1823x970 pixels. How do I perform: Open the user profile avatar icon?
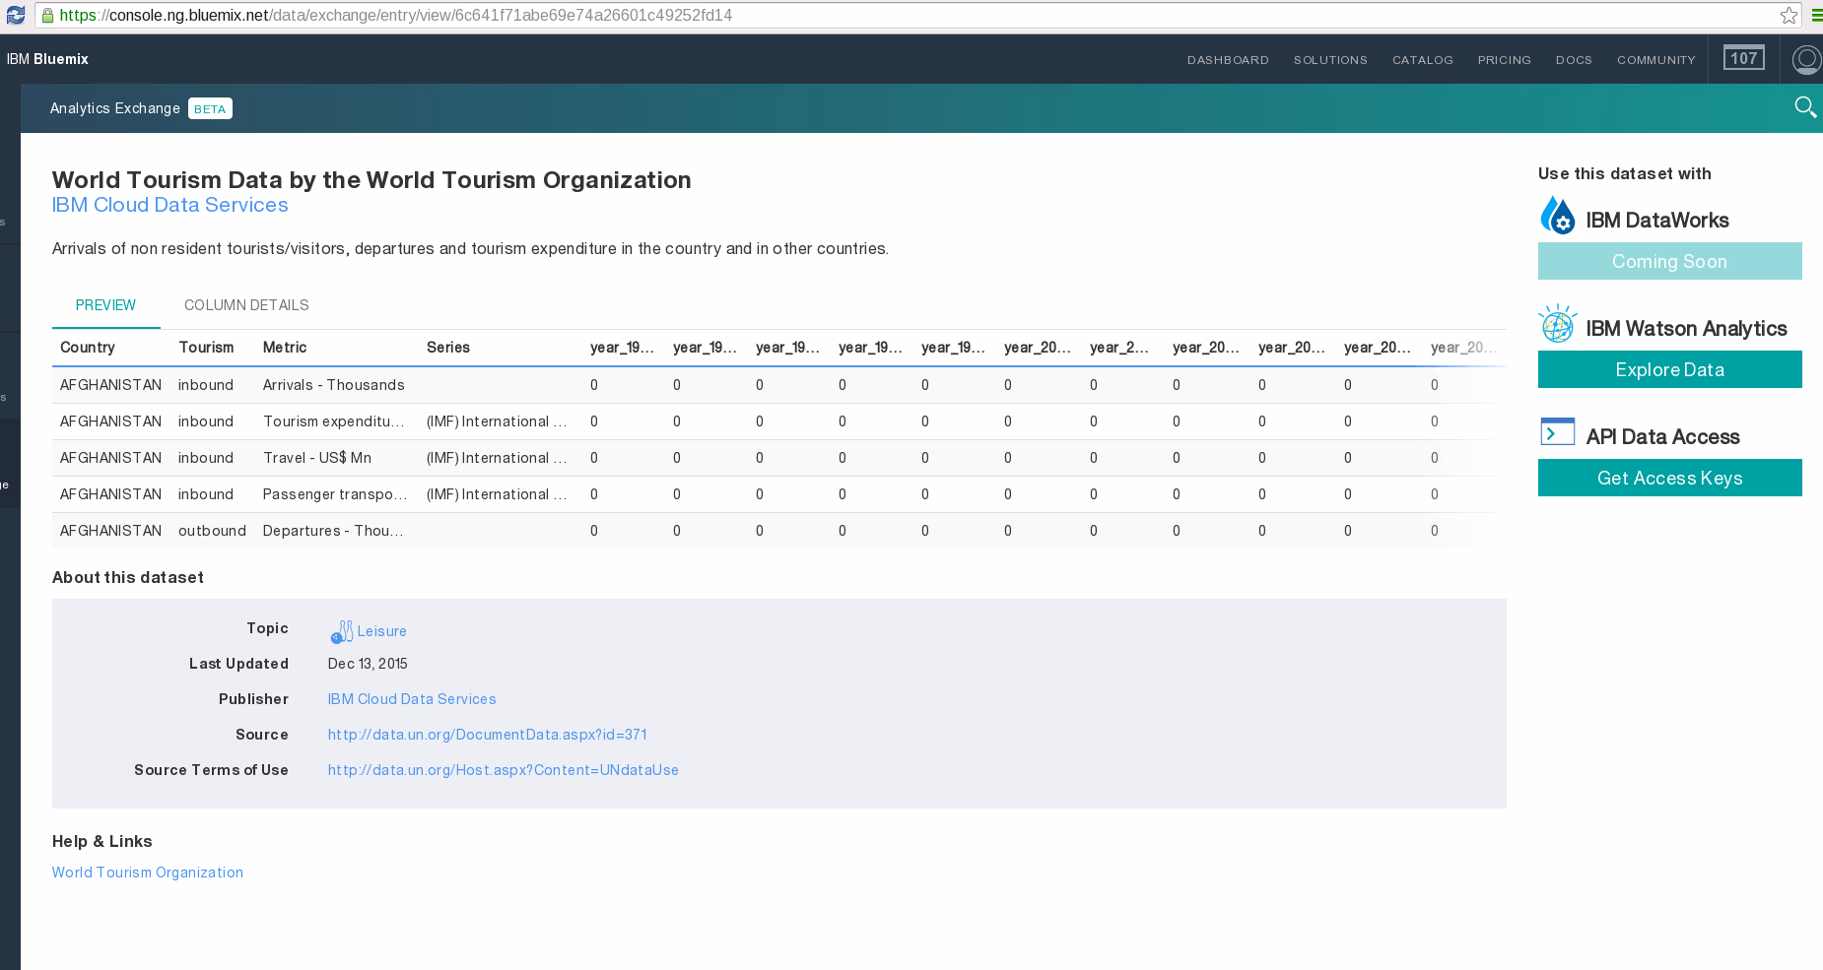tap(1806, 59)
